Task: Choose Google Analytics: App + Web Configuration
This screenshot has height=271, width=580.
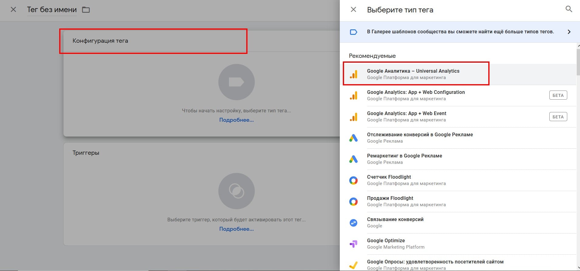Action: point(415,95)
